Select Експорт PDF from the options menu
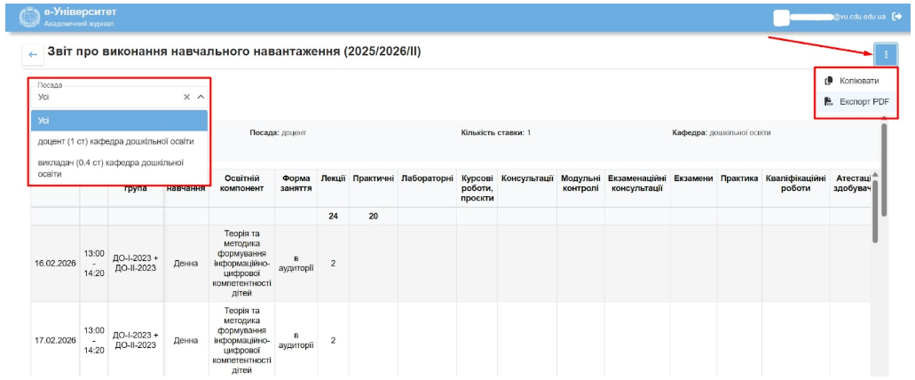915x380 pixels. [x=864, y=102]
